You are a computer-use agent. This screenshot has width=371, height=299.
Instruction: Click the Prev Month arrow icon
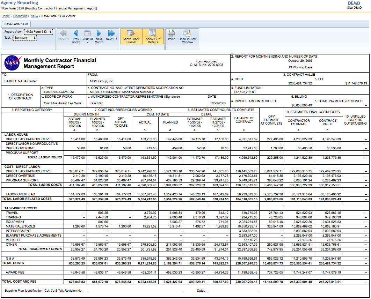pos(76,33)
